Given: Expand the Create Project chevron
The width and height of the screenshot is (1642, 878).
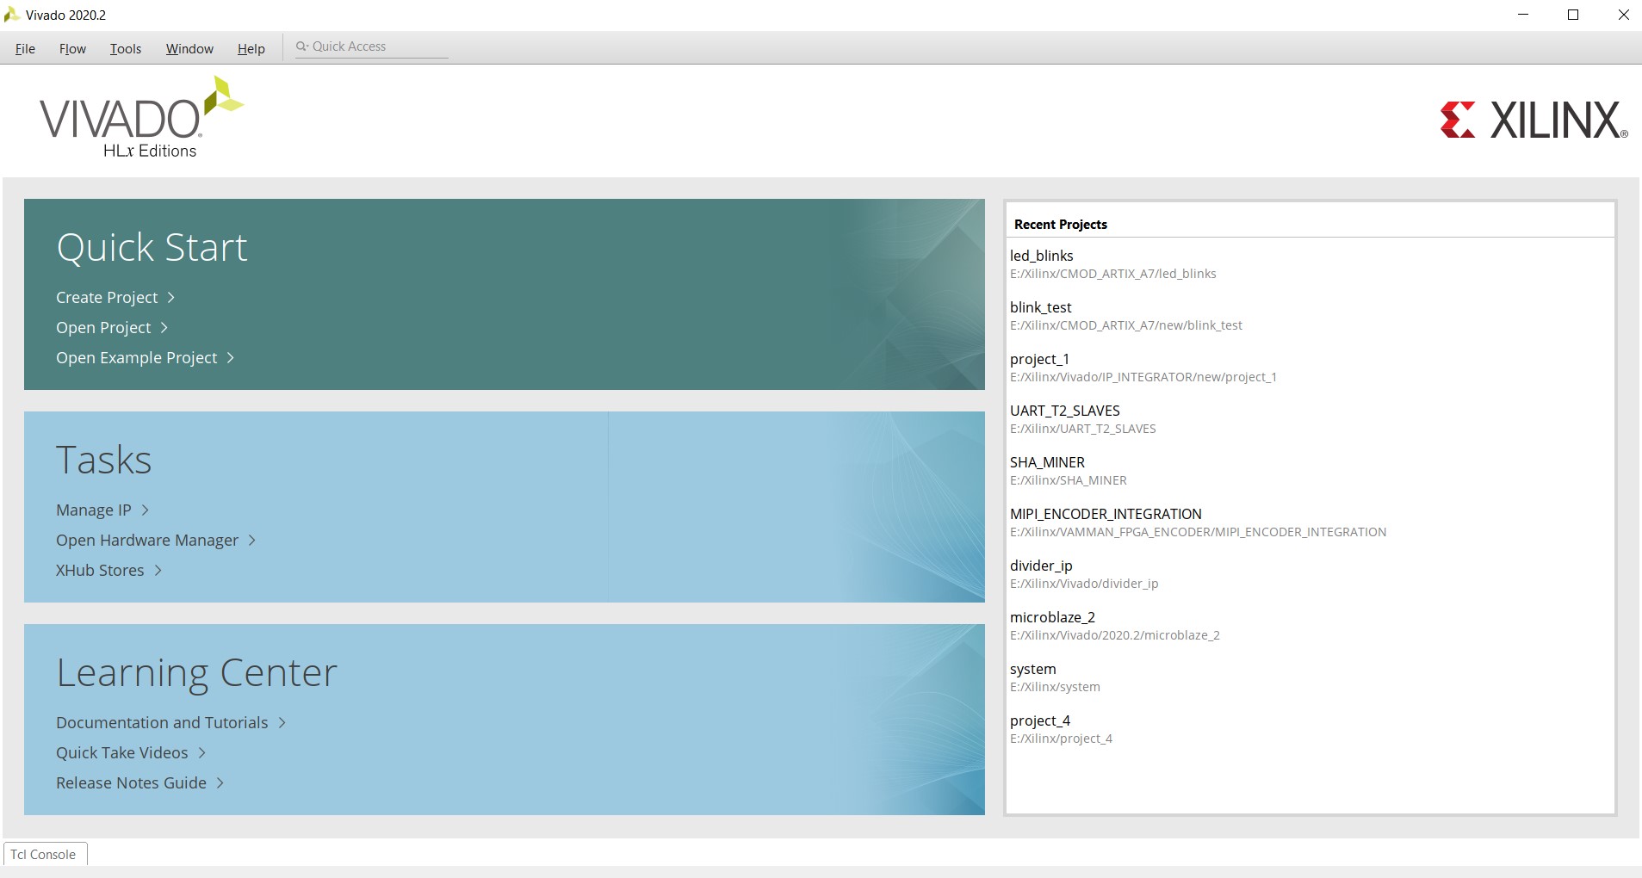Looking at the screenshot, I should click(x=170, y=298).
